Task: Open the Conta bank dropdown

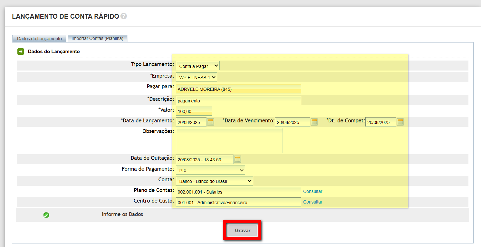Action: click(x=214, y=181)
